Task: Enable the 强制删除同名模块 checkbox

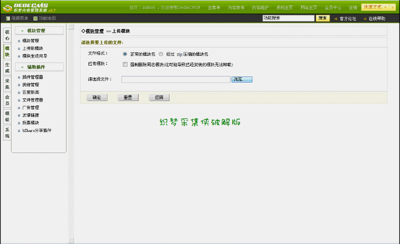Action: coord(124,64)
